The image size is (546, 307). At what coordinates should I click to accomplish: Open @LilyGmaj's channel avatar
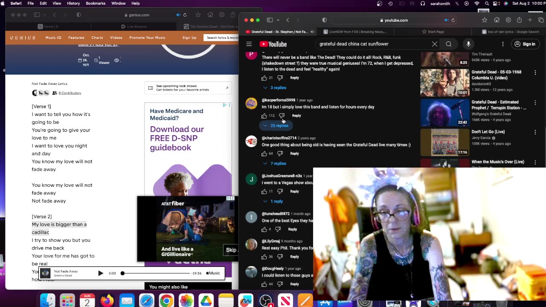click(251, 244)
